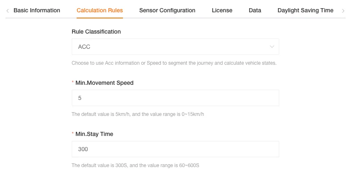Click the hint text about the 5km/h default

[x=137, y=114]
